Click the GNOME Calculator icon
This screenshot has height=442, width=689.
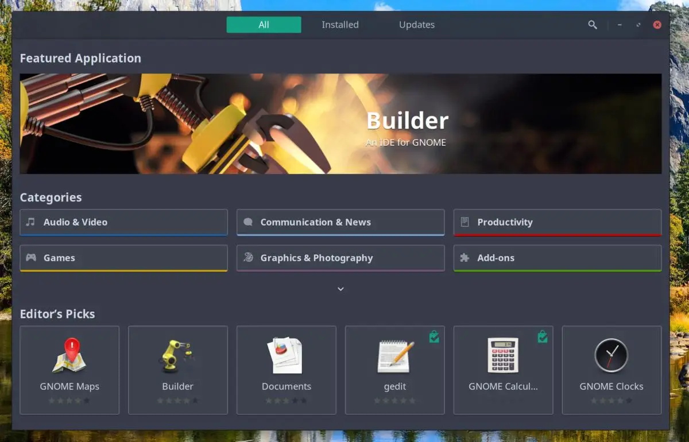coord(503,356)
